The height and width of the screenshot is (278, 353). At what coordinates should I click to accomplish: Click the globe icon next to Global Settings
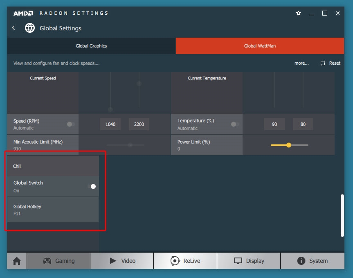30,28
